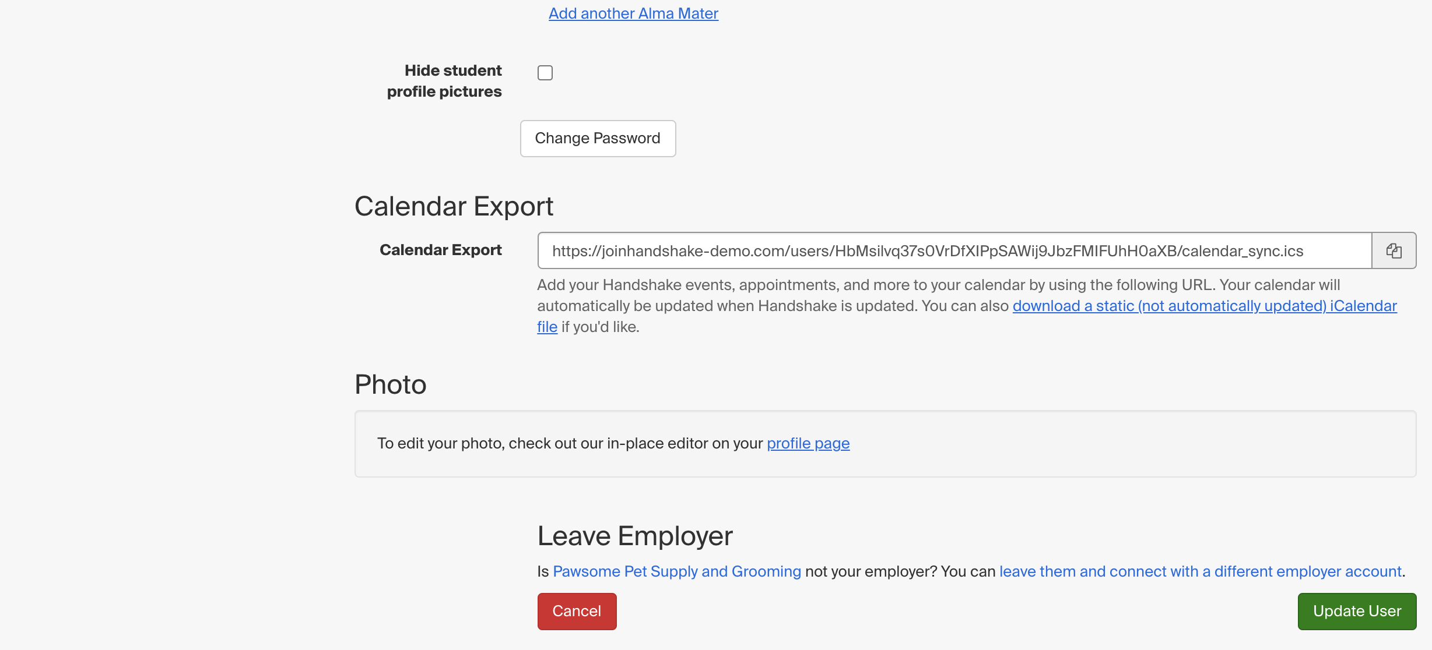
Task: Click the copy icon beside the calendar URL
Action: 1394,250
